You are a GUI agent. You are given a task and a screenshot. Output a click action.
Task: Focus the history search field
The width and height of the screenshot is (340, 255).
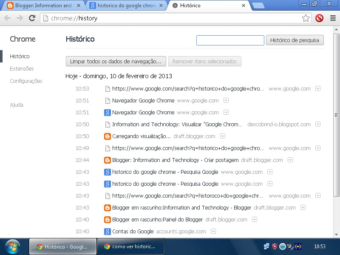point(230,40)
